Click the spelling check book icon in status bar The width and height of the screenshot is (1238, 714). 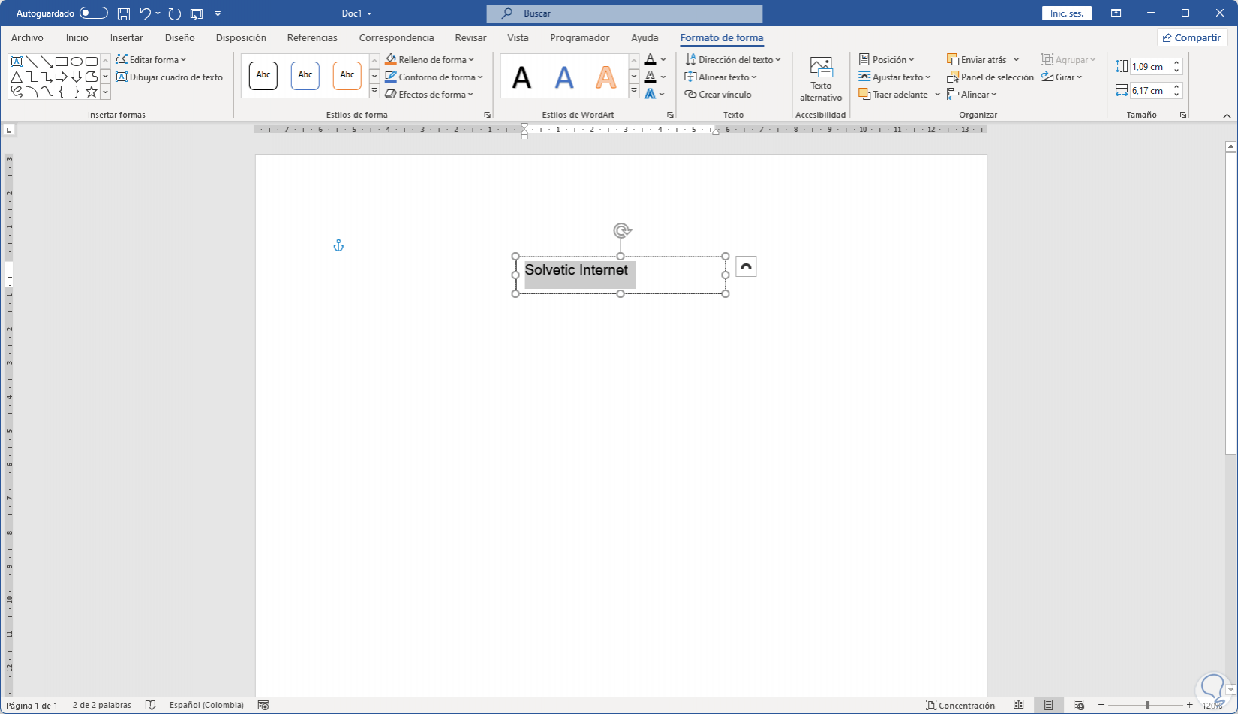[150, 705]
